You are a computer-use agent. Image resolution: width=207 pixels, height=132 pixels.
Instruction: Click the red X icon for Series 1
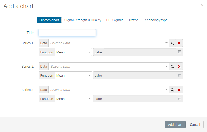coord(179,43)
